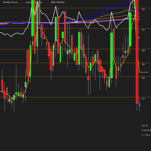Click the price axis label "26"
This screenshot has width=151, height=151.
tap(143, 64)
